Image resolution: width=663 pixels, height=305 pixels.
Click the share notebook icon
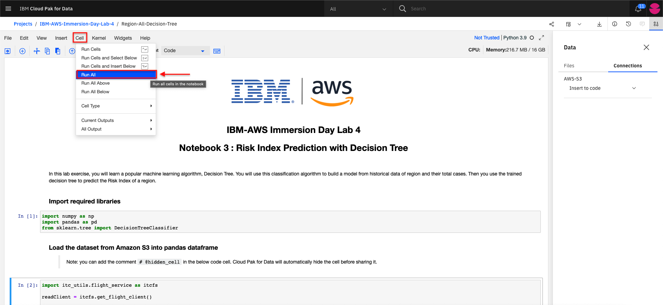551,24
